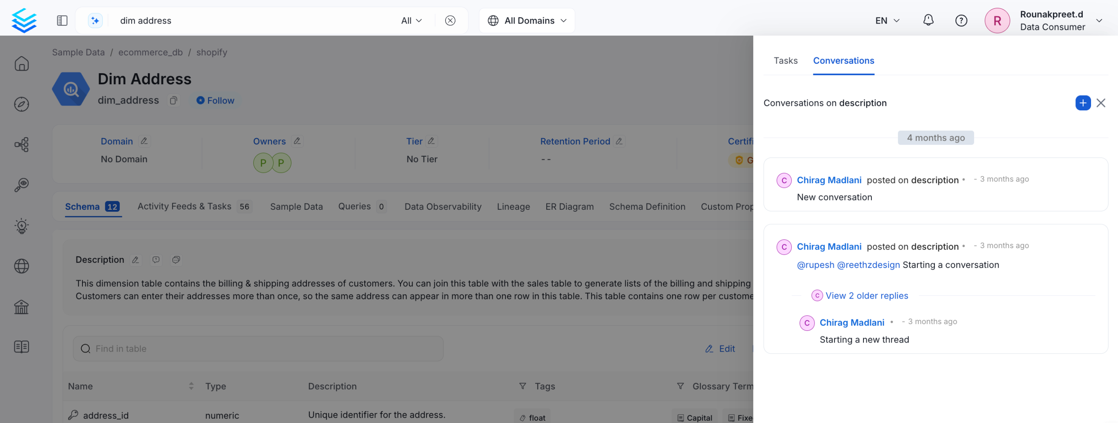Image resolution: width=1118 pixels, height=423 pixels.
Task: Toggle the left sidebar collapse icon
Action: 62,20
